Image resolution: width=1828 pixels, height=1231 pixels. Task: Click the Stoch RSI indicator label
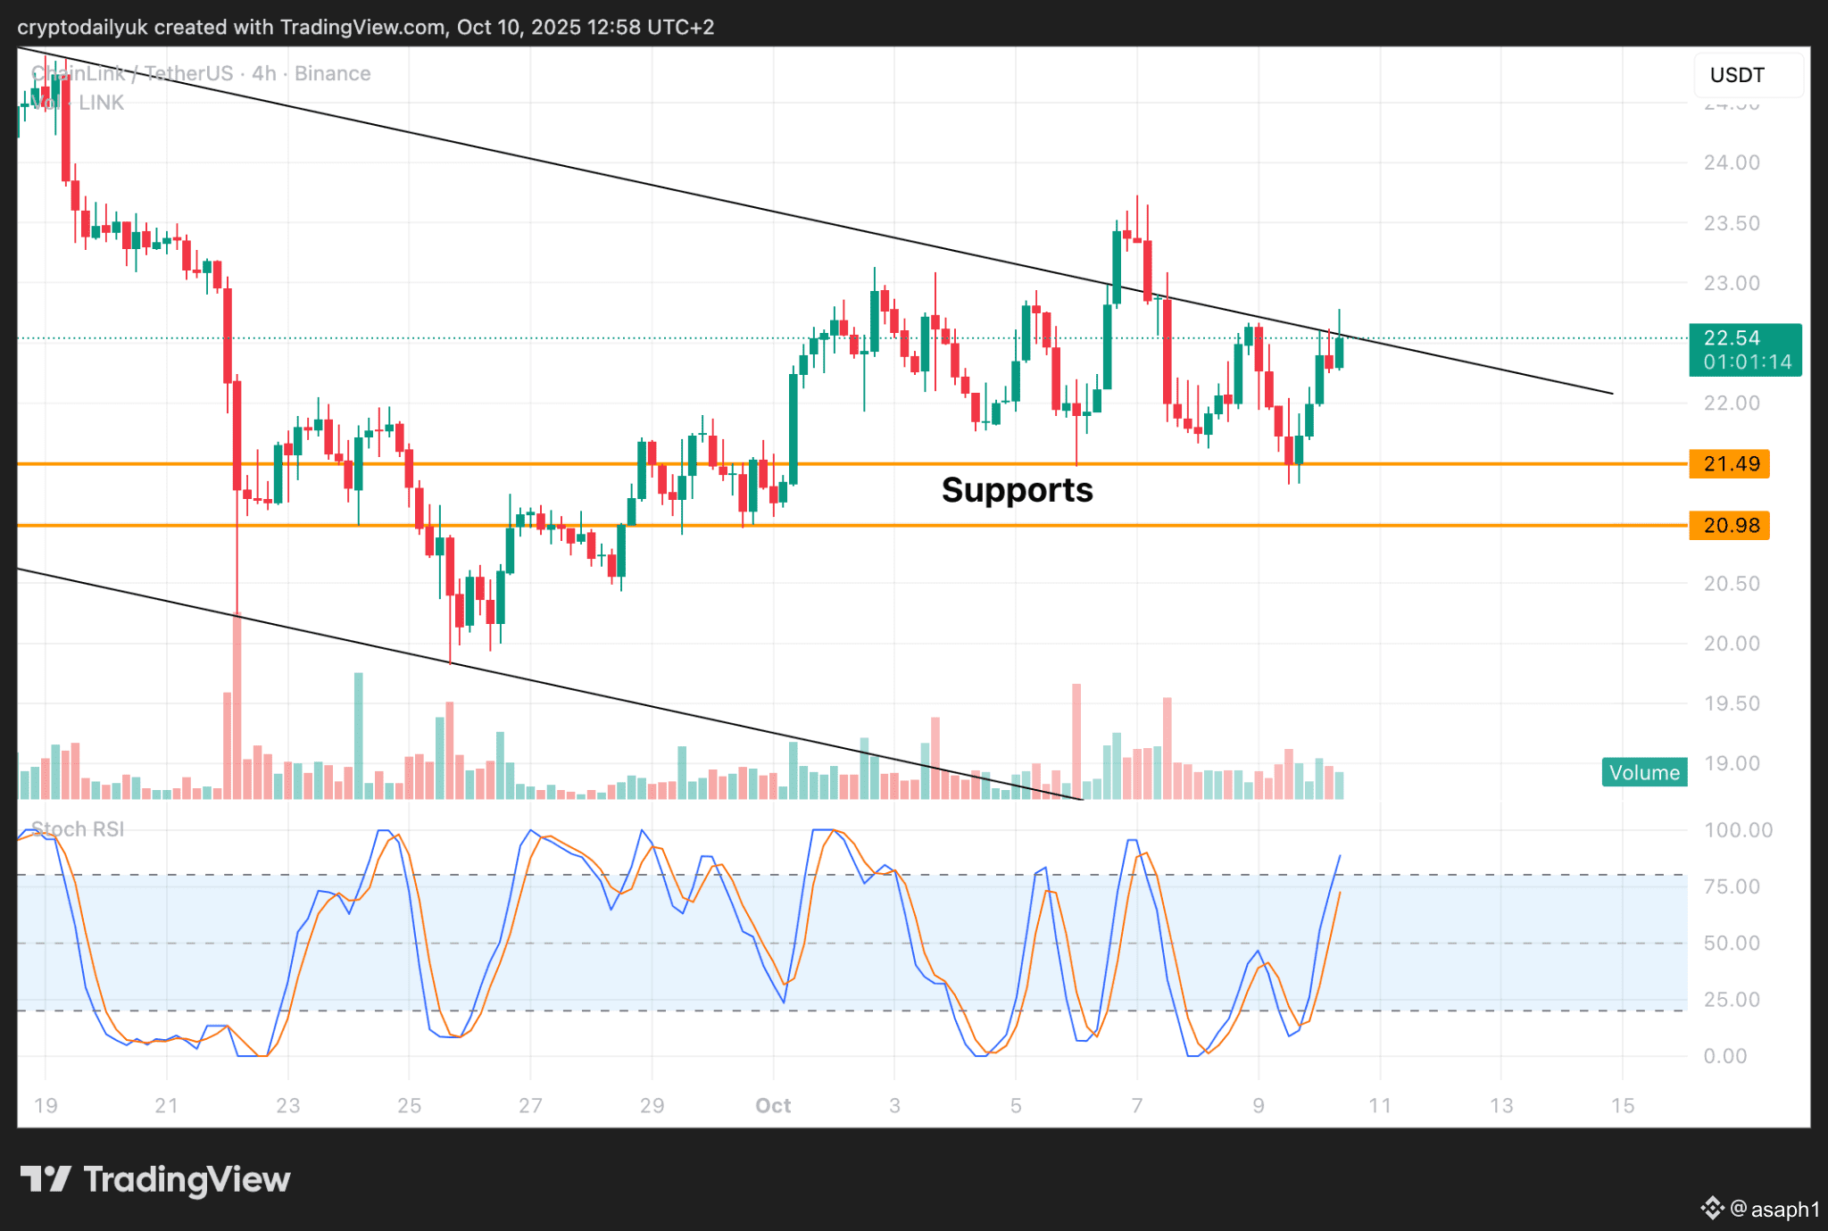tap(79, 829)
